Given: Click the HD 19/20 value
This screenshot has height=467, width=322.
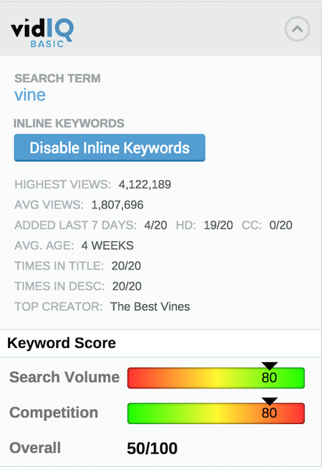Looking at the screenshot, I should pos(218,225).
